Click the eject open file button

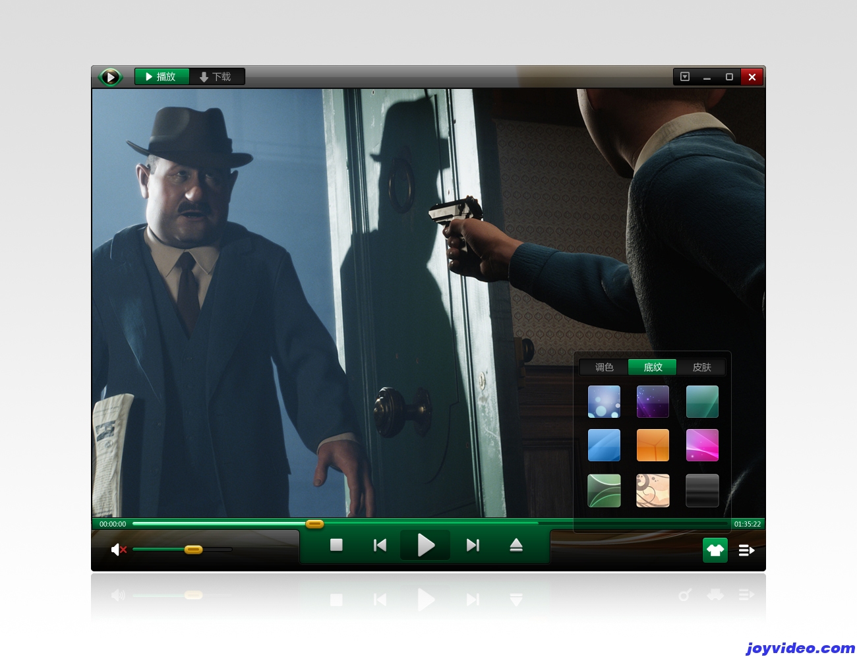tap(516, 545)
